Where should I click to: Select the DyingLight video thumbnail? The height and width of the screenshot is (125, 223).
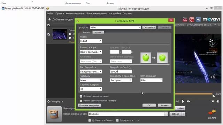click(x=60, y=34)
